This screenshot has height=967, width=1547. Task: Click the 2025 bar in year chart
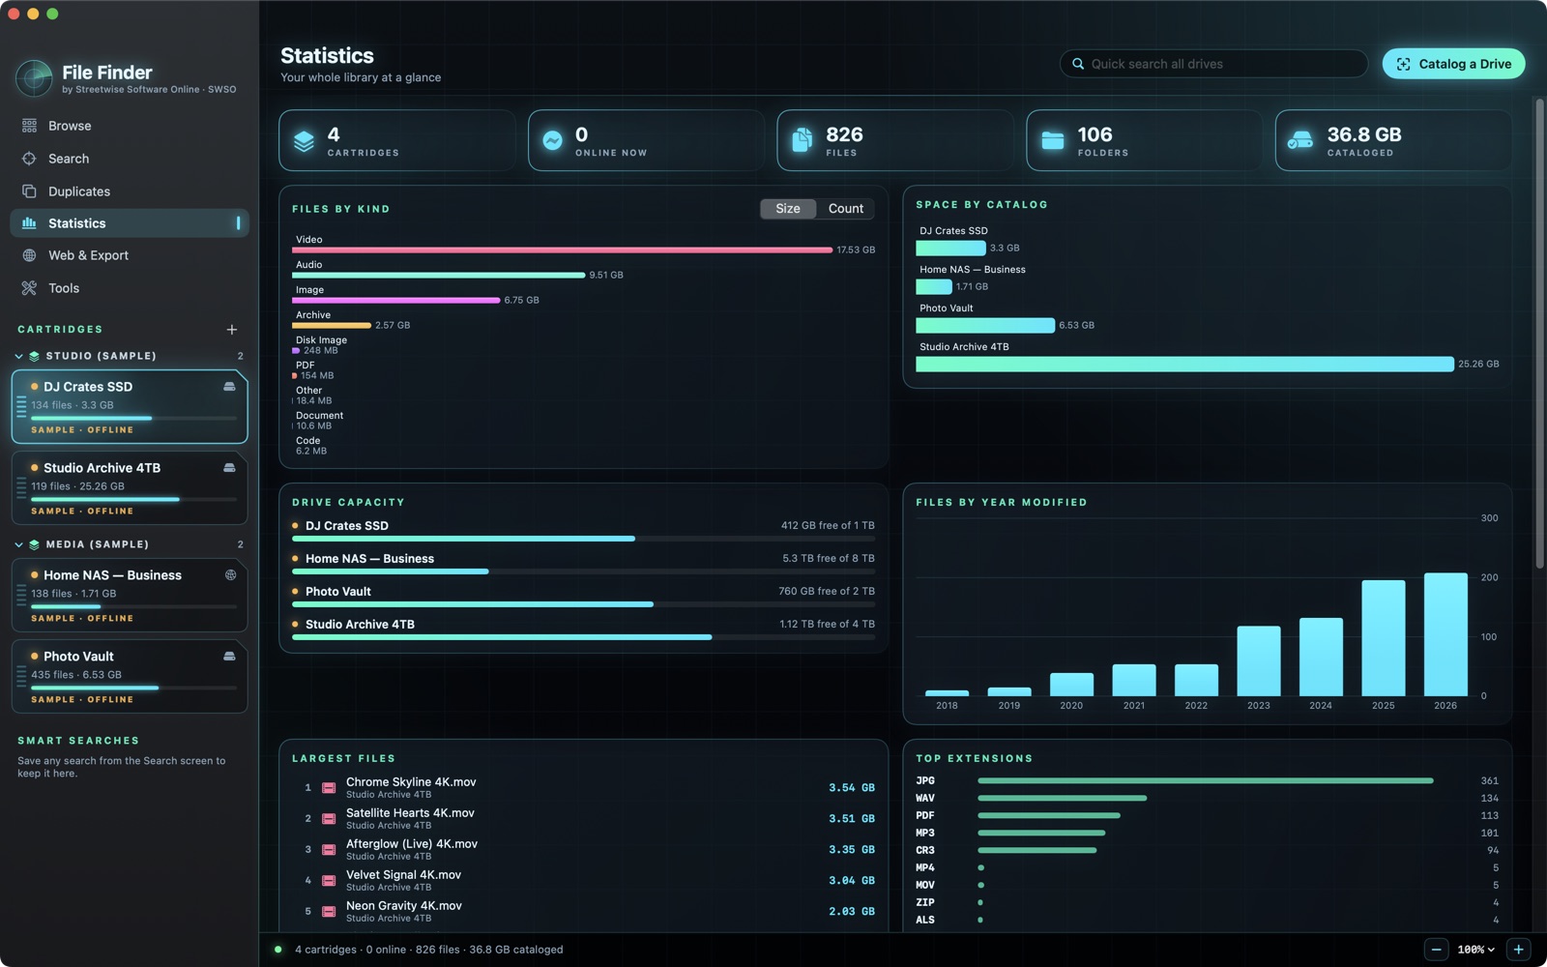[x=1384, y=638]
